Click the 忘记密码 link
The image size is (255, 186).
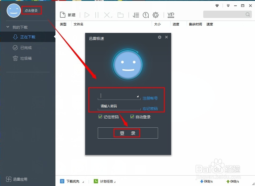(150, 108)
